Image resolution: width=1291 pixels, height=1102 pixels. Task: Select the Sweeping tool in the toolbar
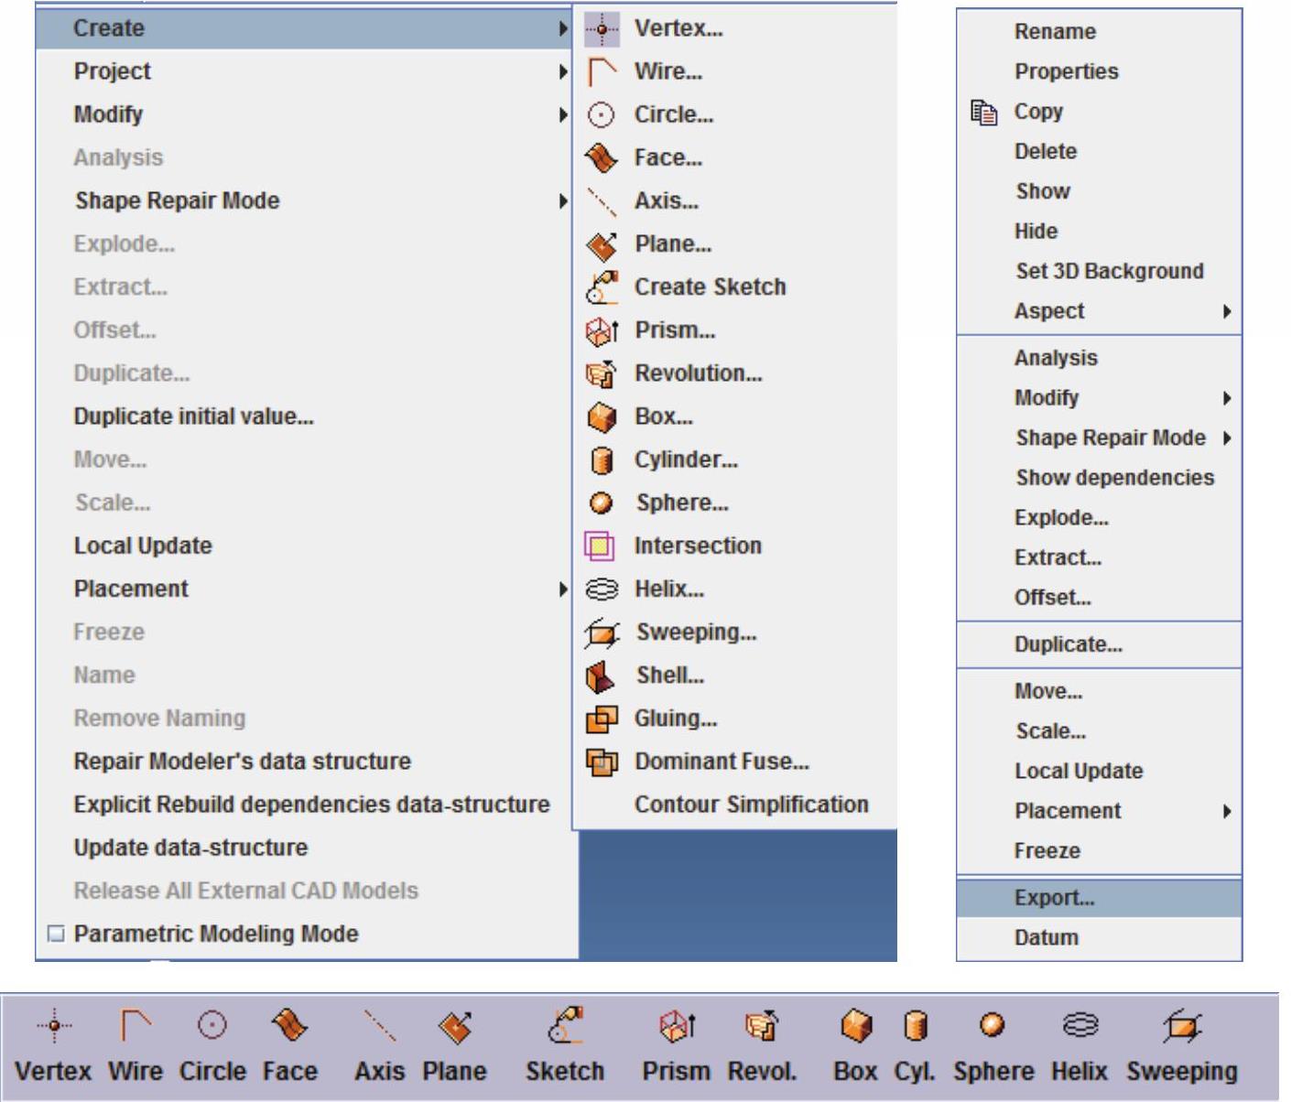click(1181, 1027)
